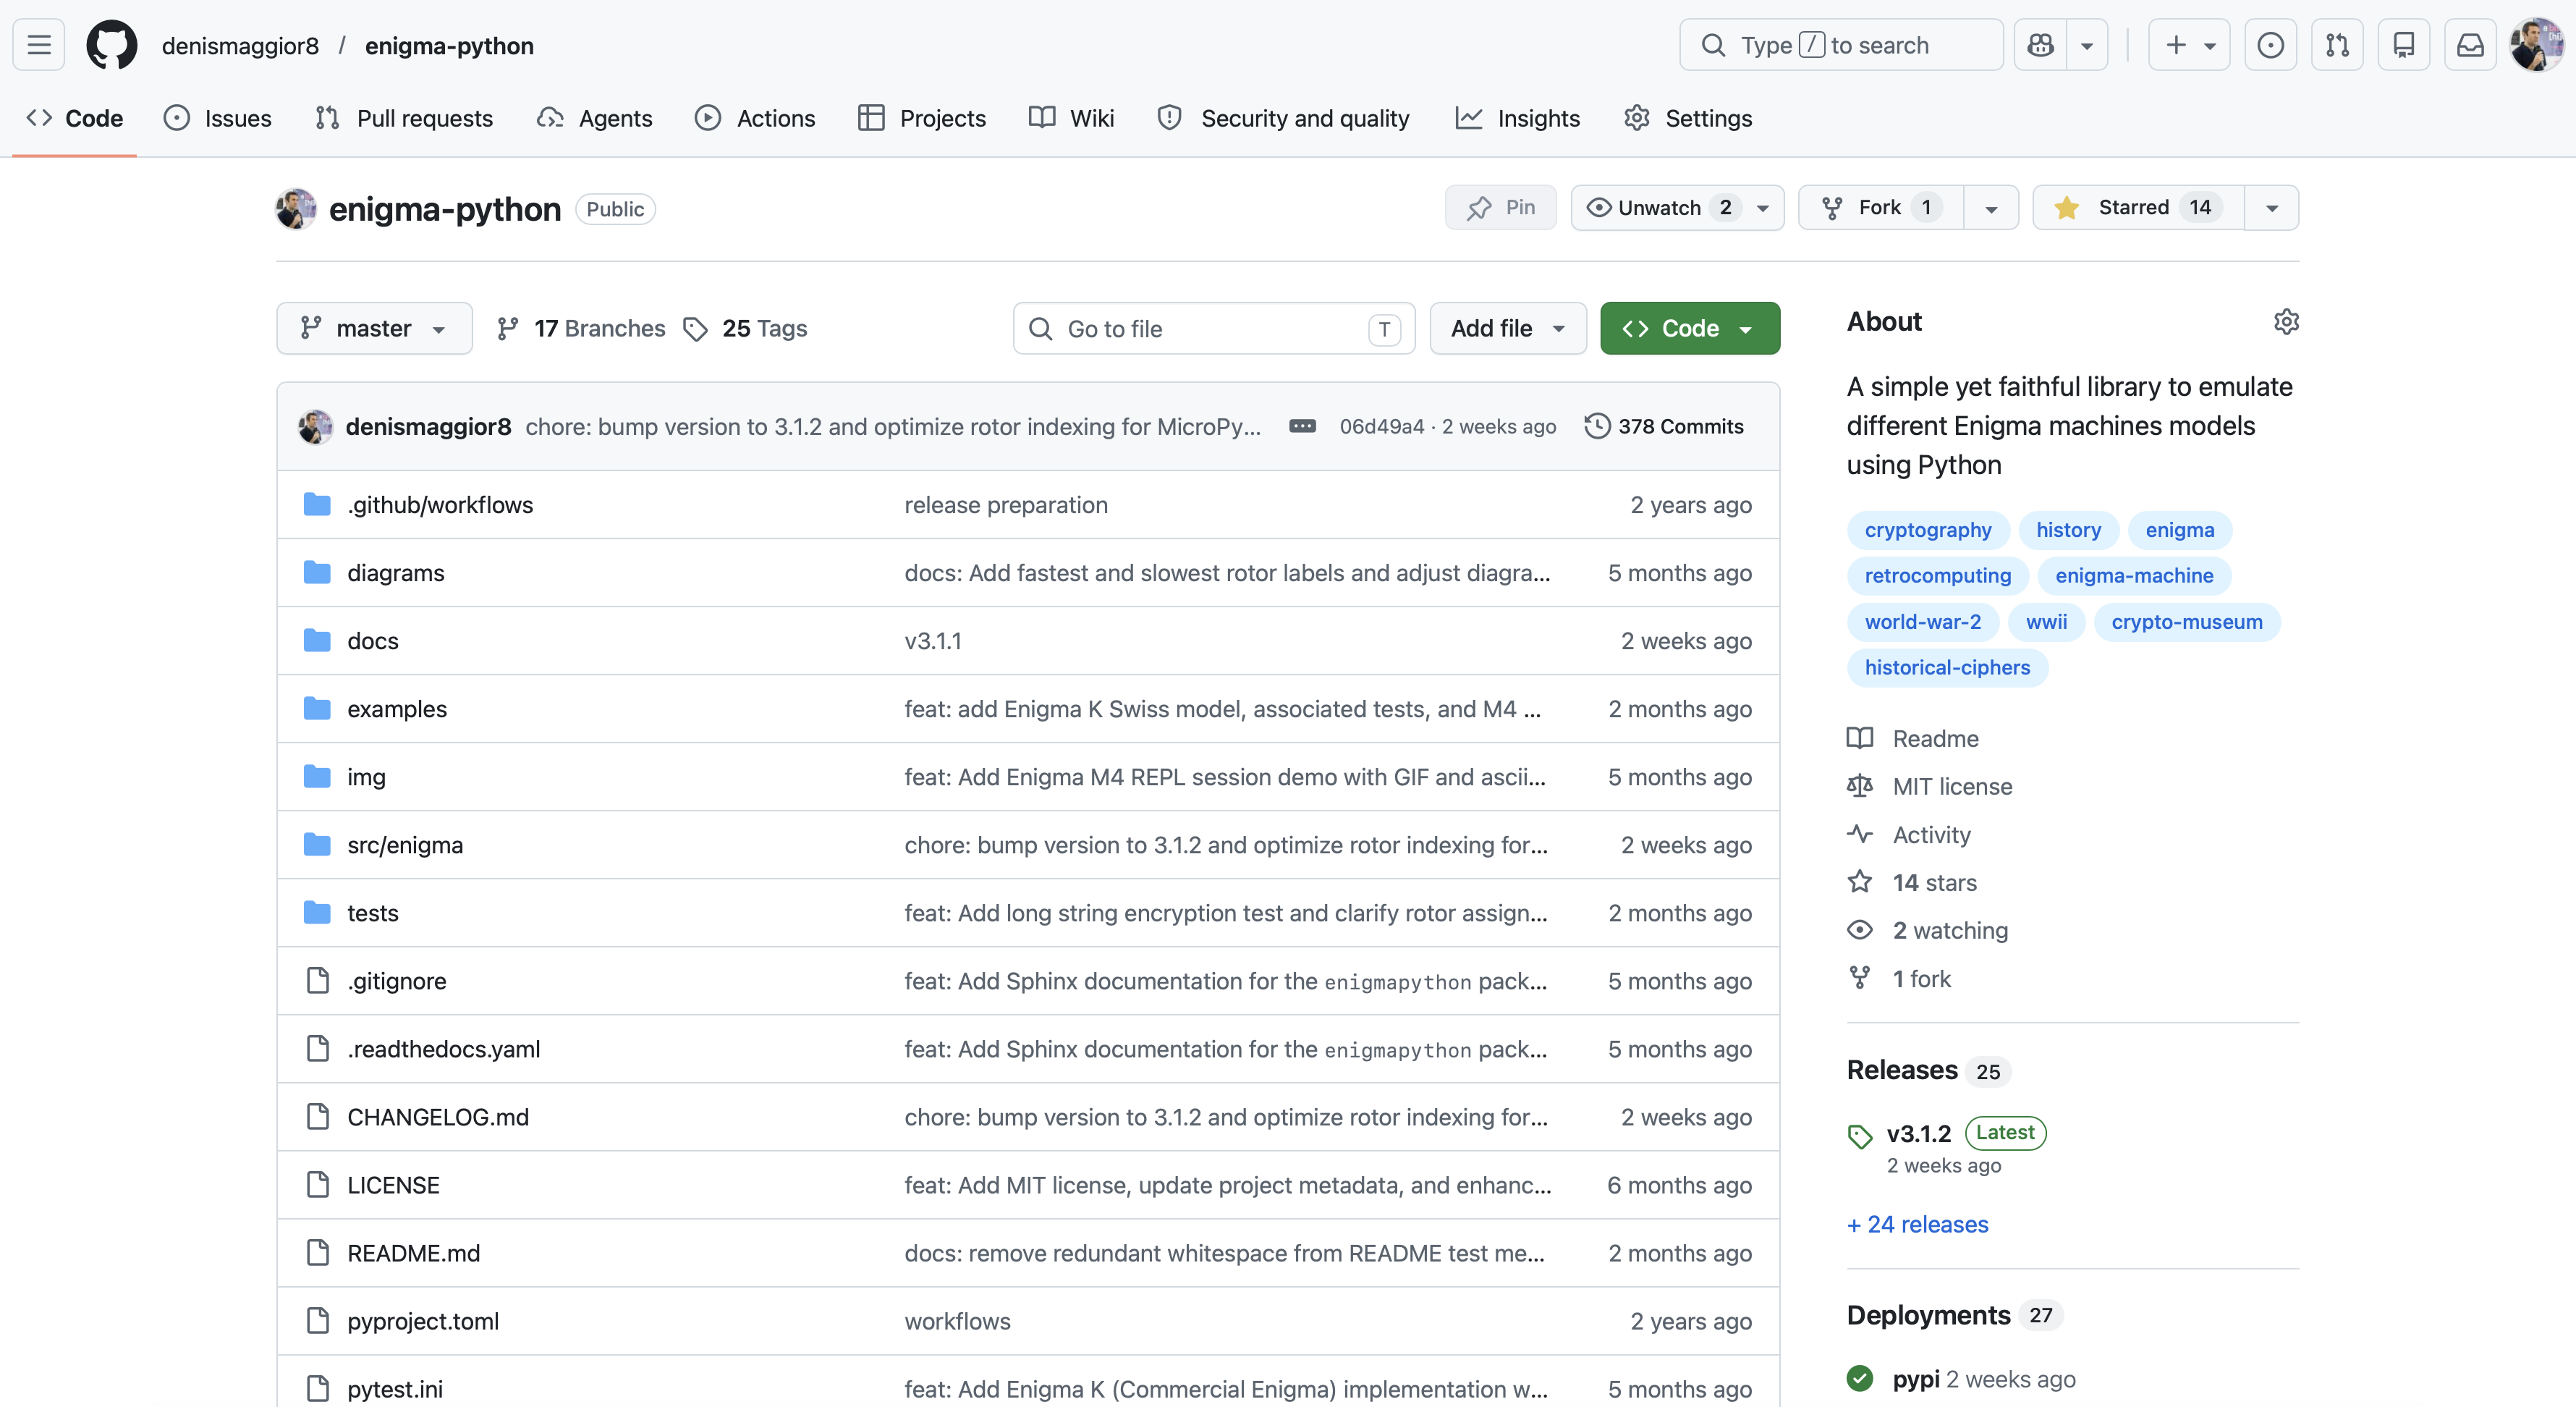Open pull requests icon in header
This screenshot has width=2576, height=1407.
tap(2337, 45)
